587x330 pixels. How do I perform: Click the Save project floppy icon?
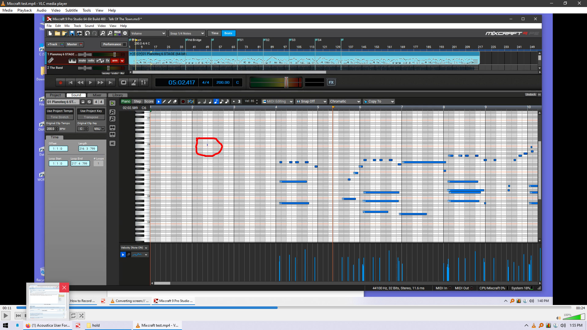[72, 33]
